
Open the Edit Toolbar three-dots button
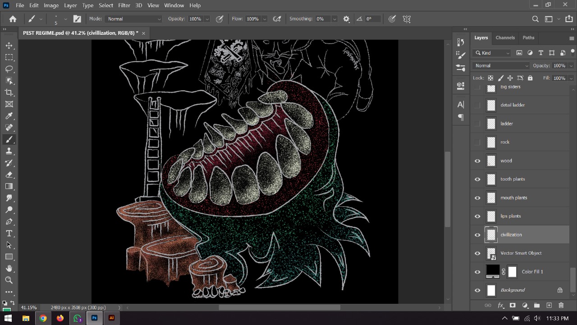point(9,292)
